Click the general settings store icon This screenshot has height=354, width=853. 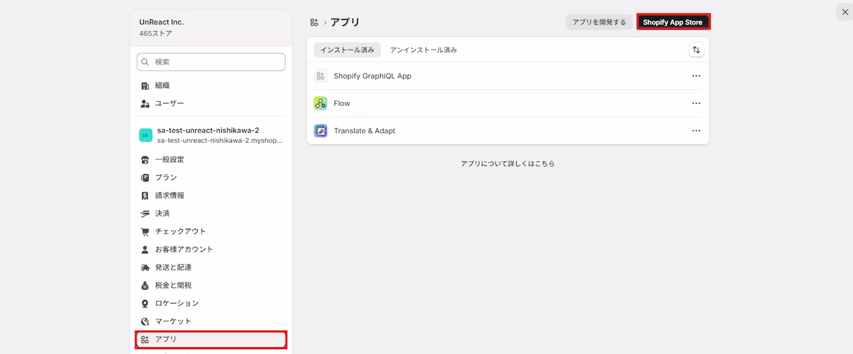tap(145, 160)
